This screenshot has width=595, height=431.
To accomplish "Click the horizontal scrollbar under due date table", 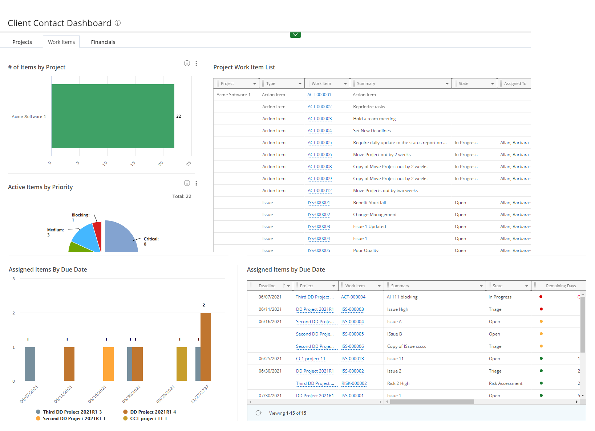I will [432, 402].
